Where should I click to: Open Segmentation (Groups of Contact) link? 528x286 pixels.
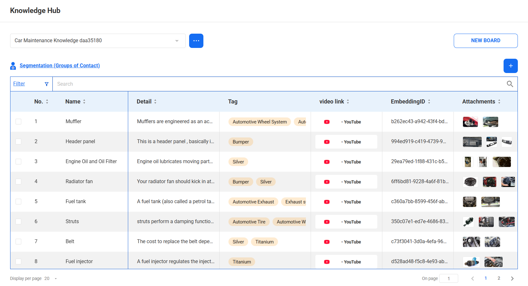[60, 65]
